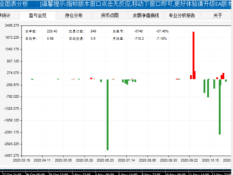Open the 余额净值曲线 tab
This screenshot has width=233, height=175.
[x=146, y=15]
